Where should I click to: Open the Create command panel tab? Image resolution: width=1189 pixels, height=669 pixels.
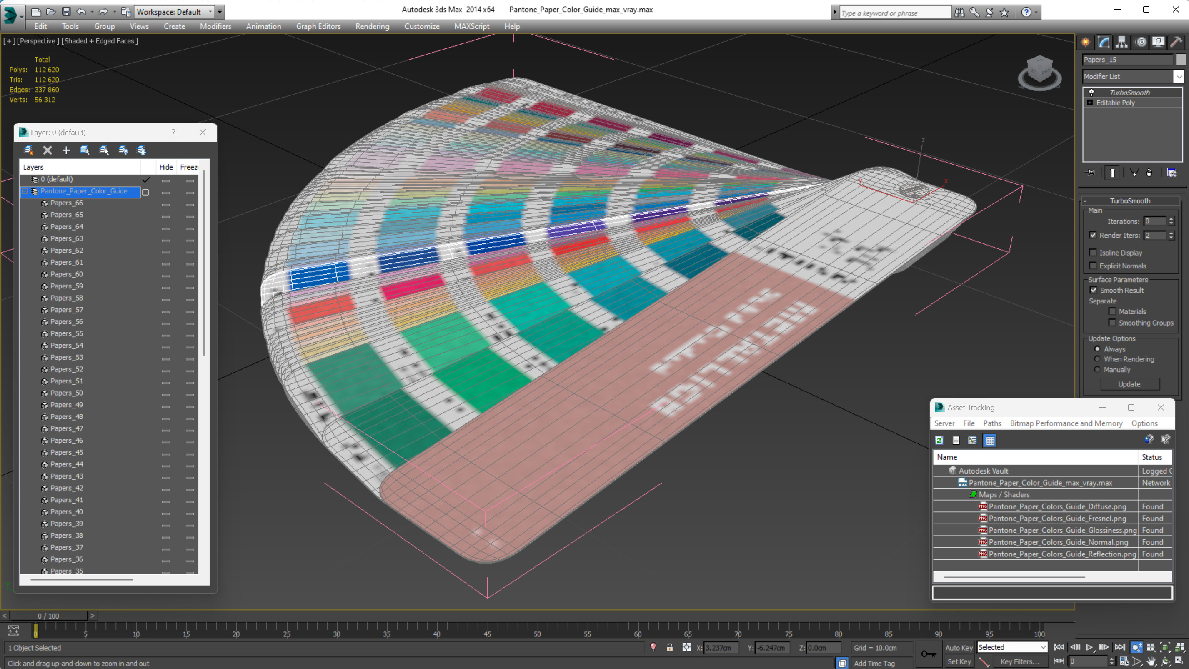tap(1086, 42)
